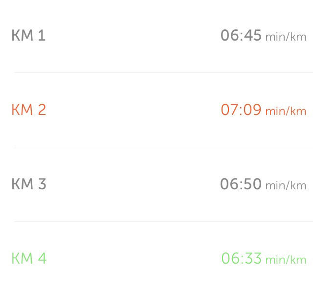The image size is (313, 294).
Task: Click the seconds '09' in the orange pace
Action: tap(252, 110)
